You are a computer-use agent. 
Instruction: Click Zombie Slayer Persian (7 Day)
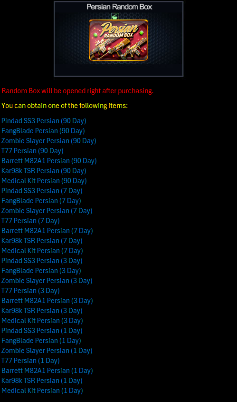click(47, 211)
